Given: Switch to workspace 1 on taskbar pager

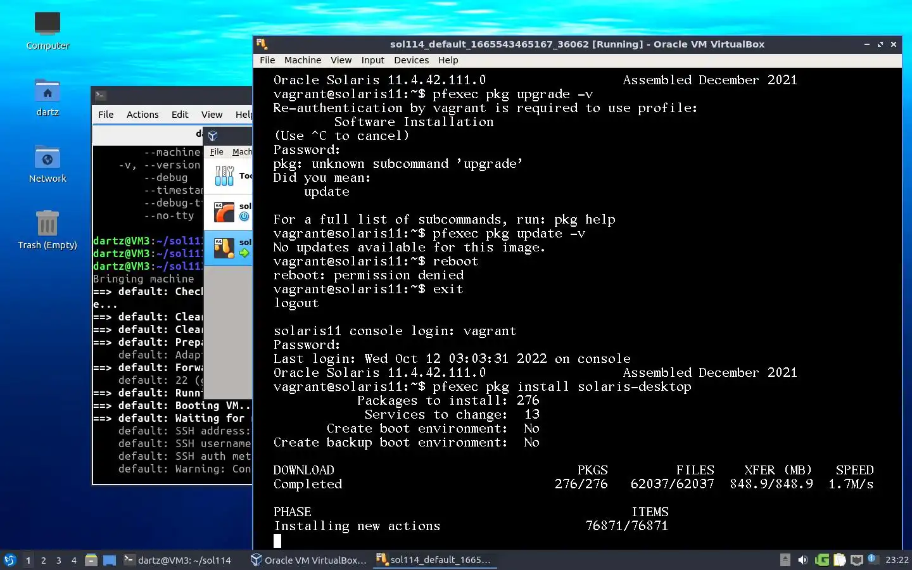Looking at the screenshot, I should tap(28, 560).
